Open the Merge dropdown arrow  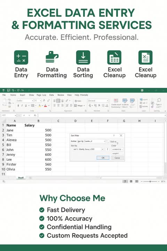click(x=84, y=106)
